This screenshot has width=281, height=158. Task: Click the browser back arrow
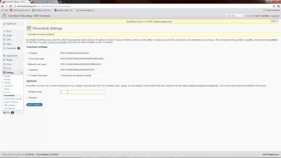click(3, 6)
